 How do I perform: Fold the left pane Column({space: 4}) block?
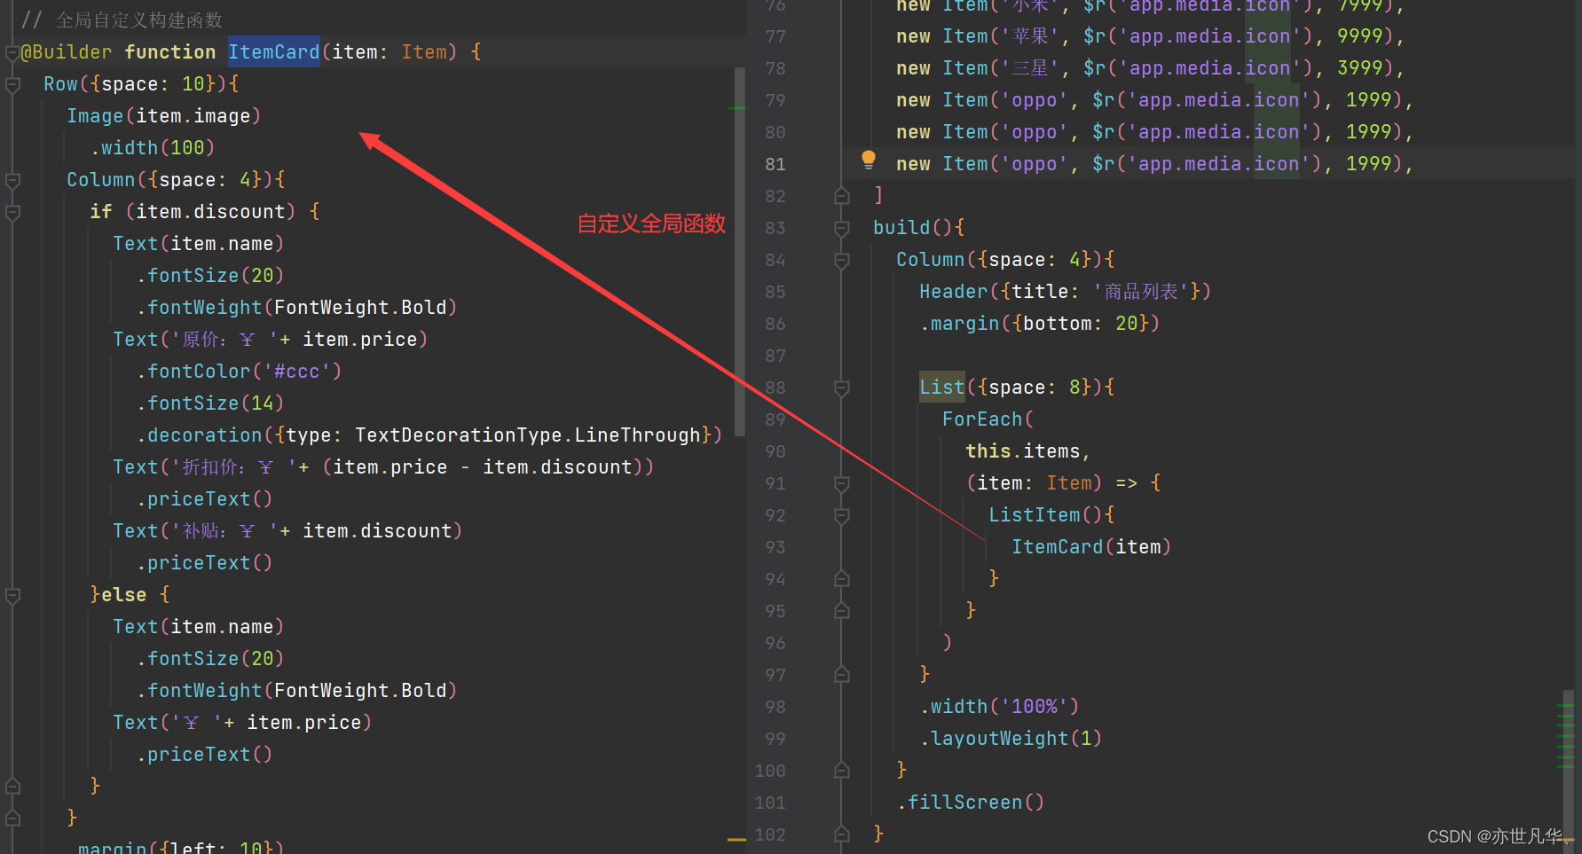click(12, 181)
